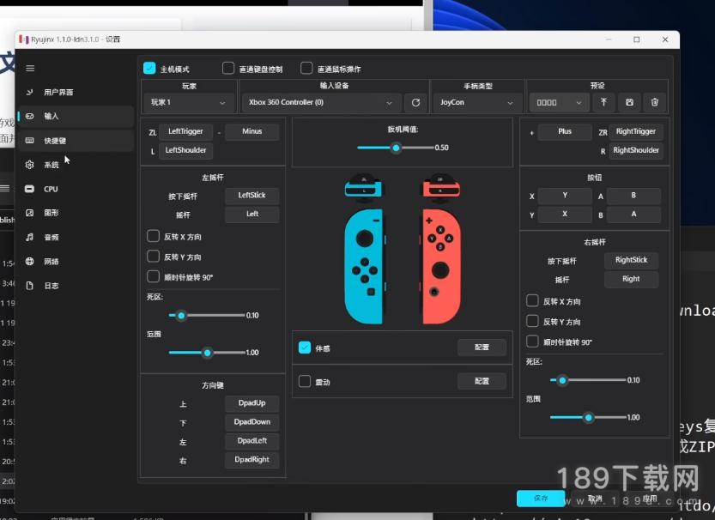This screenshot has width=715, height=520.
Task: Open the 快捷键 settings page
Action: pyautogui.click(x=76, y=141)
